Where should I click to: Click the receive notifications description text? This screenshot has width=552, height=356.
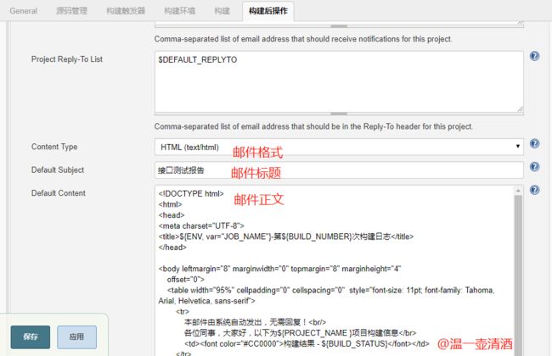[x=303, y=39]
